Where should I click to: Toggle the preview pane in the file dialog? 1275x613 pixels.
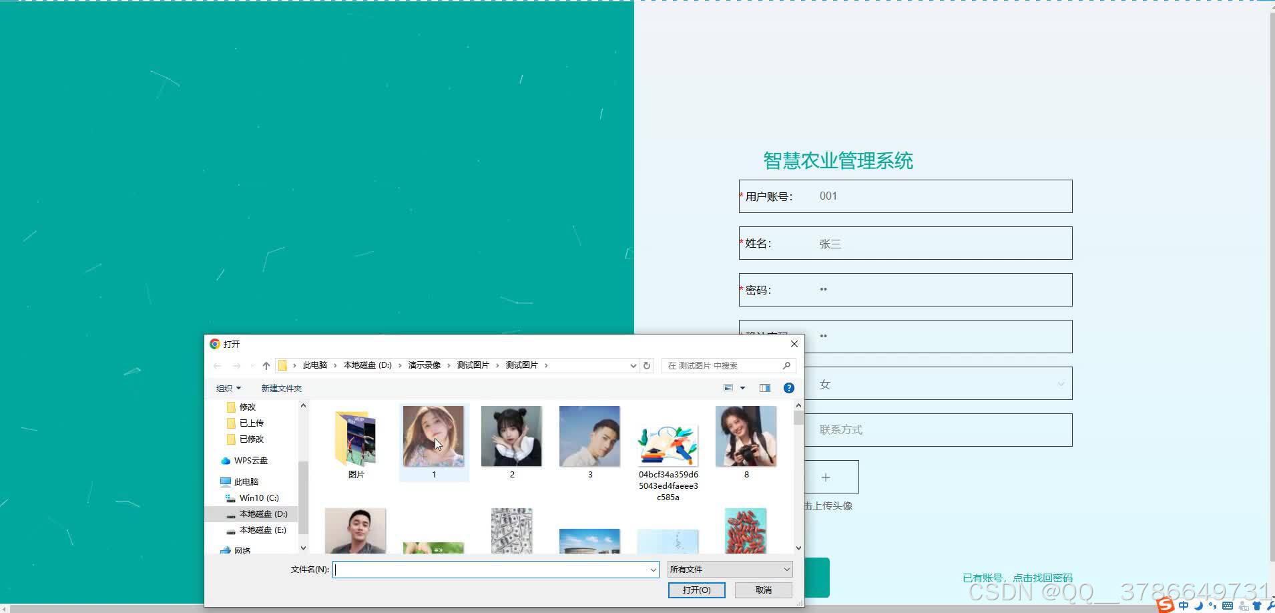(764, 387)
